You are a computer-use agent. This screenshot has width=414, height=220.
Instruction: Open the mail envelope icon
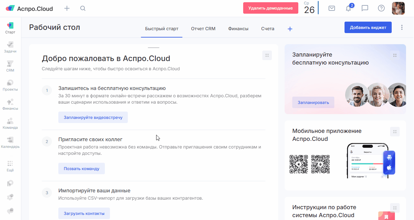pyautogui.click(x=332, y=9)
